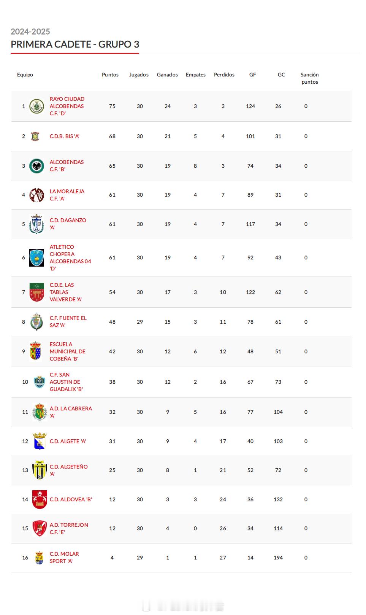This screenshot has width=366, height=615.
Task: Select the Alcobendas C.F. 'B' eagle crest
Action: [36, 166]
